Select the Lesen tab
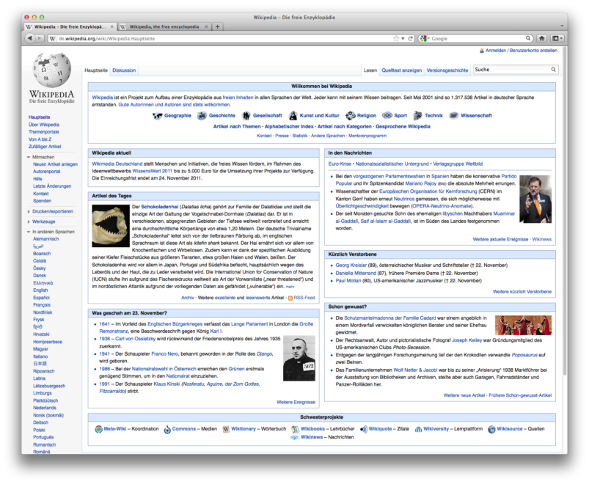 tap(370, 70)
